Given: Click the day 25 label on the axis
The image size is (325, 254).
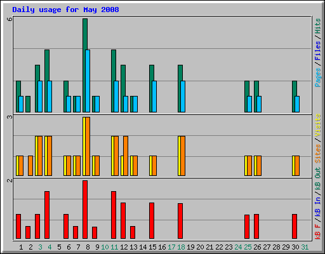Looking at the screenshot, I should (x=248, y=247).
